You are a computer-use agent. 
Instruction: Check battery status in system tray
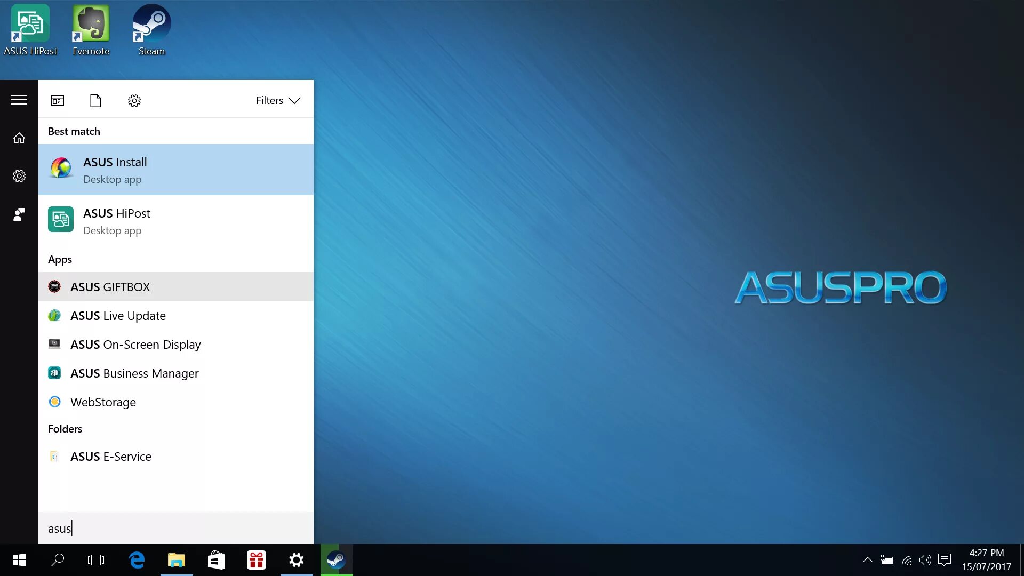point(887,560)
